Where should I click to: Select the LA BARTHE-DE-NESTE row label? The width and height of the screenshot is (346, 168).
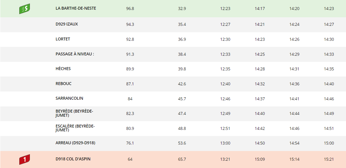[76, 9]
